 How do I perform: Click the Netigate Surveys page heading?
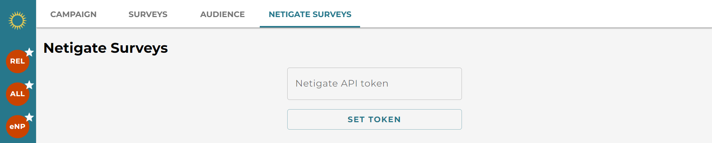pyautogui.click(x=106, y=48)
